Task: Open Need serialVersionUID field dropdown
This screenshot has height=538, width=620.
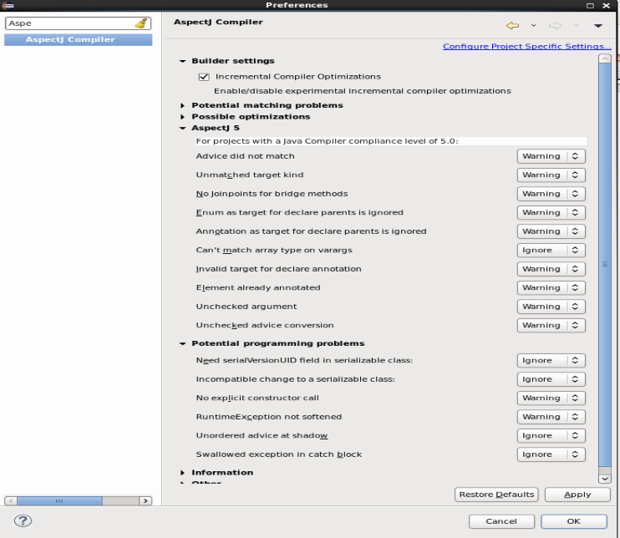Action: click(x=551, y=361)
